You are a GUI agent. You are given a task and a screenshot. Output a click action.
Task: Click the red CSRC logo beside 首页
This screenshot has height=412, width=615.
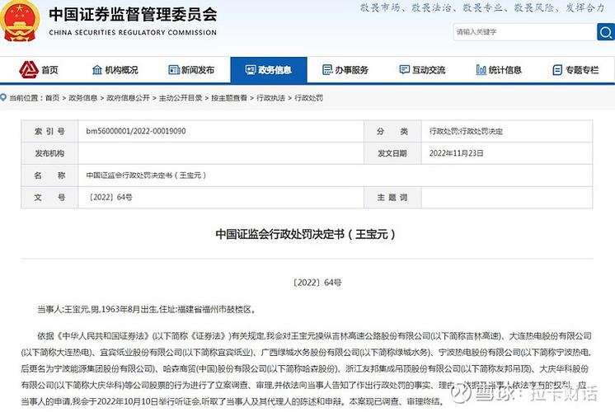(29, 70)
